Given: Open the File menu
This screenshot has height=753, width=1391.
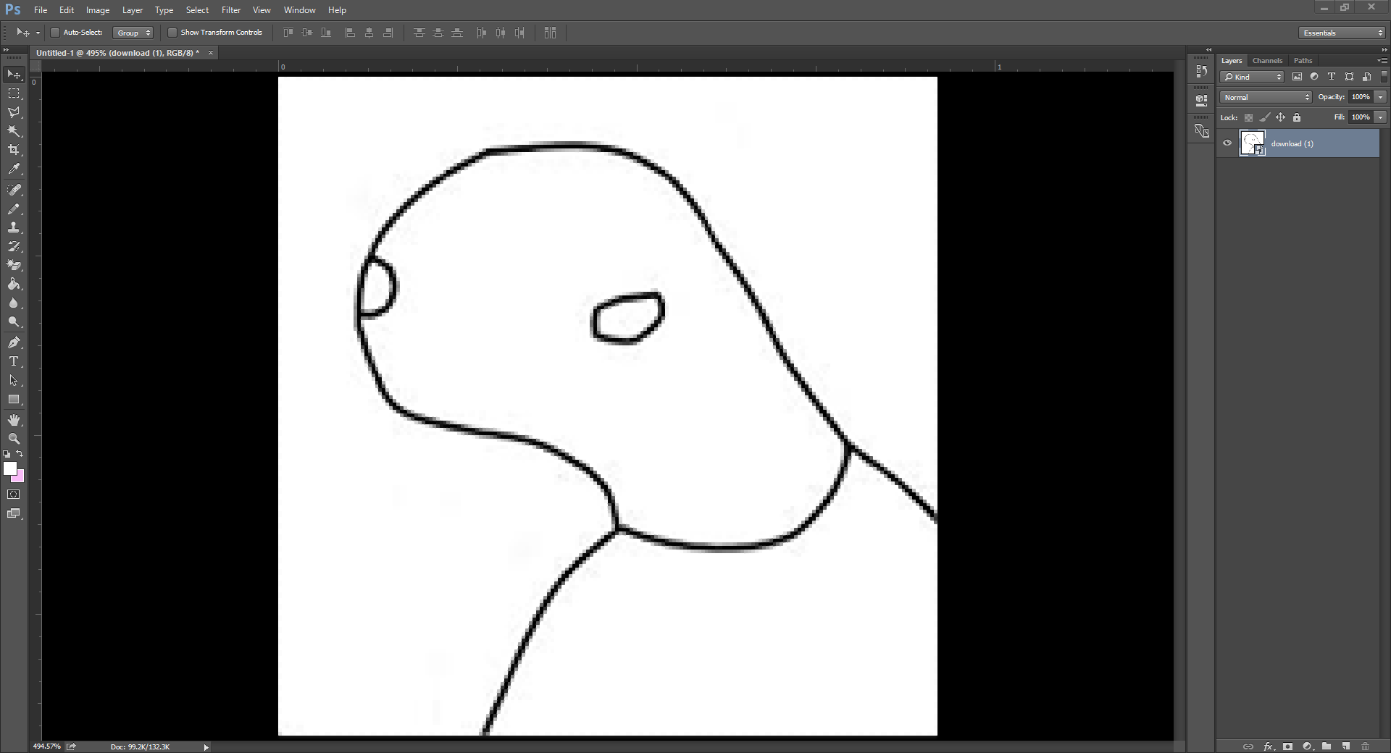Looking at the screenshot, I should point(41,10).
